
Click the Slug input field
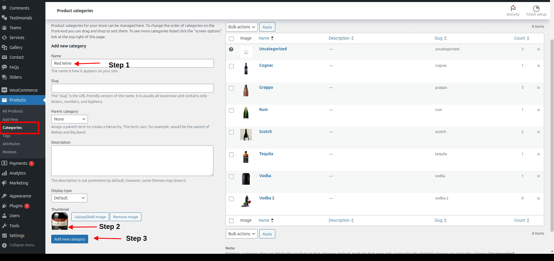pyautogui.click(x=132, y=88)
